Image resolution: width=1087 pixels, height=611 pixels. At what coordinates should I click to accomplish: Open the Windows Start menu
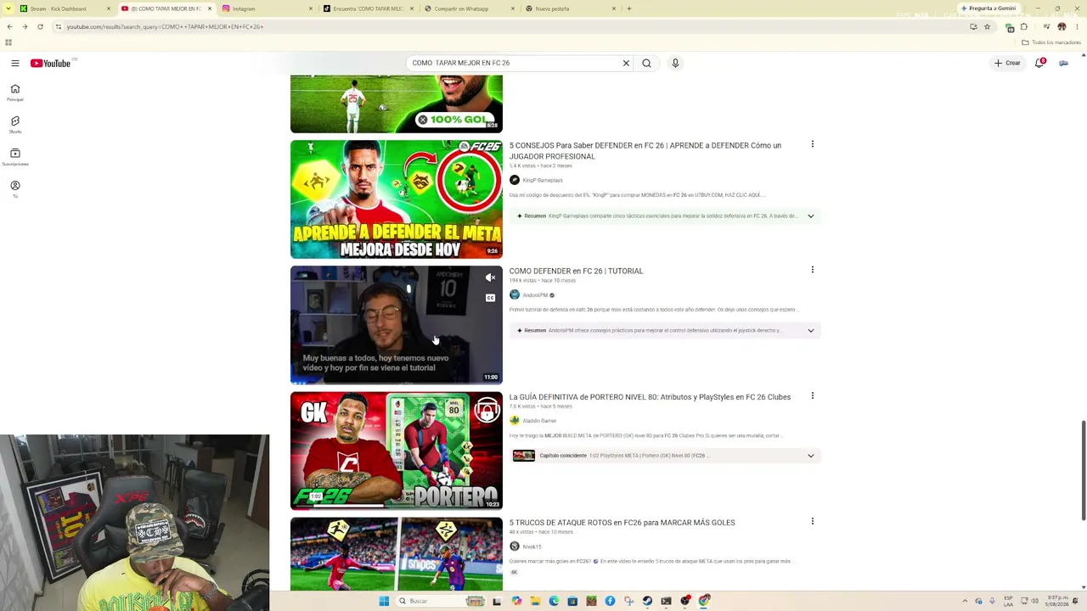[x=384, y=601]
